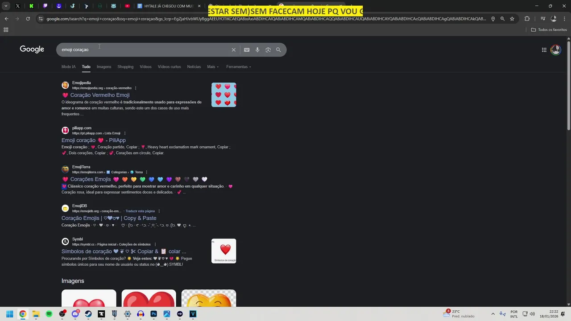
Task: Select the Imagens results tab
Action: [104, 67]
